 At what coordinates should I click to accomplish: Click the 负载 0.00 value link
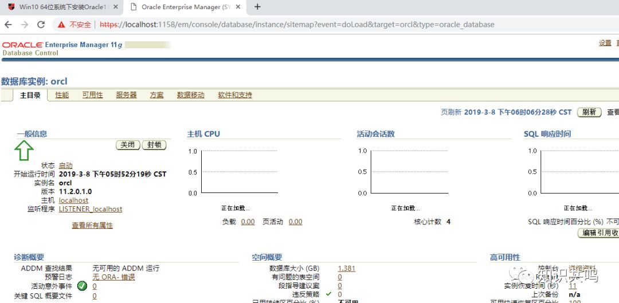pos(248,222)
